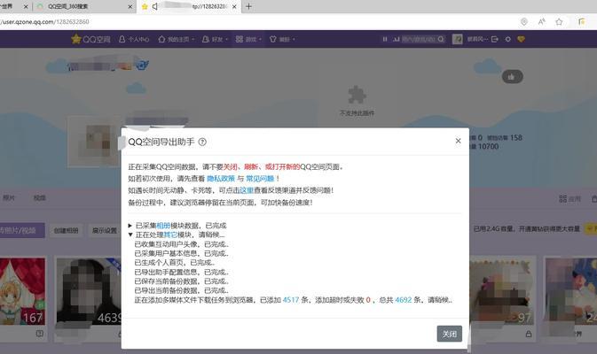
Task: Close the QQ空间_360搜索 browser tab
Action: click(130, 6)
